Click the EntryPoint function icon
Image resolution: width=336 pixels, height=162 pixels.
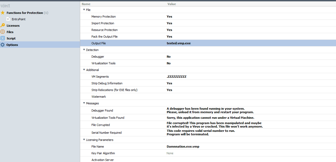8,19
